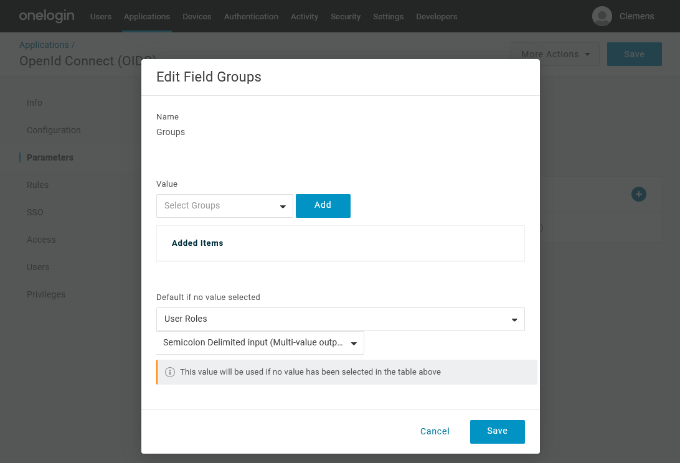The height and width of the screenshot is (463, 680).
Task: Click the Clemens account name
Action: [636, 16]
